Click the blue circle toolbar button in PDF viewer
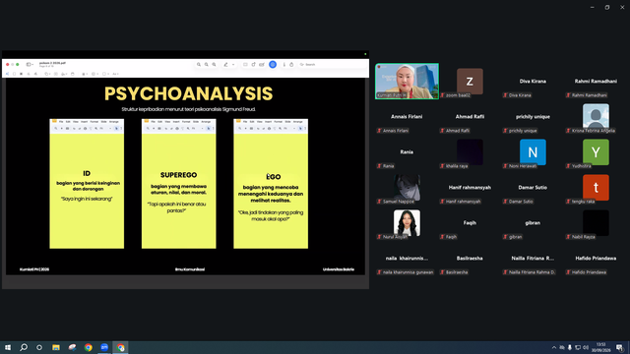This screenshot has width=630, height=354. 273,64
